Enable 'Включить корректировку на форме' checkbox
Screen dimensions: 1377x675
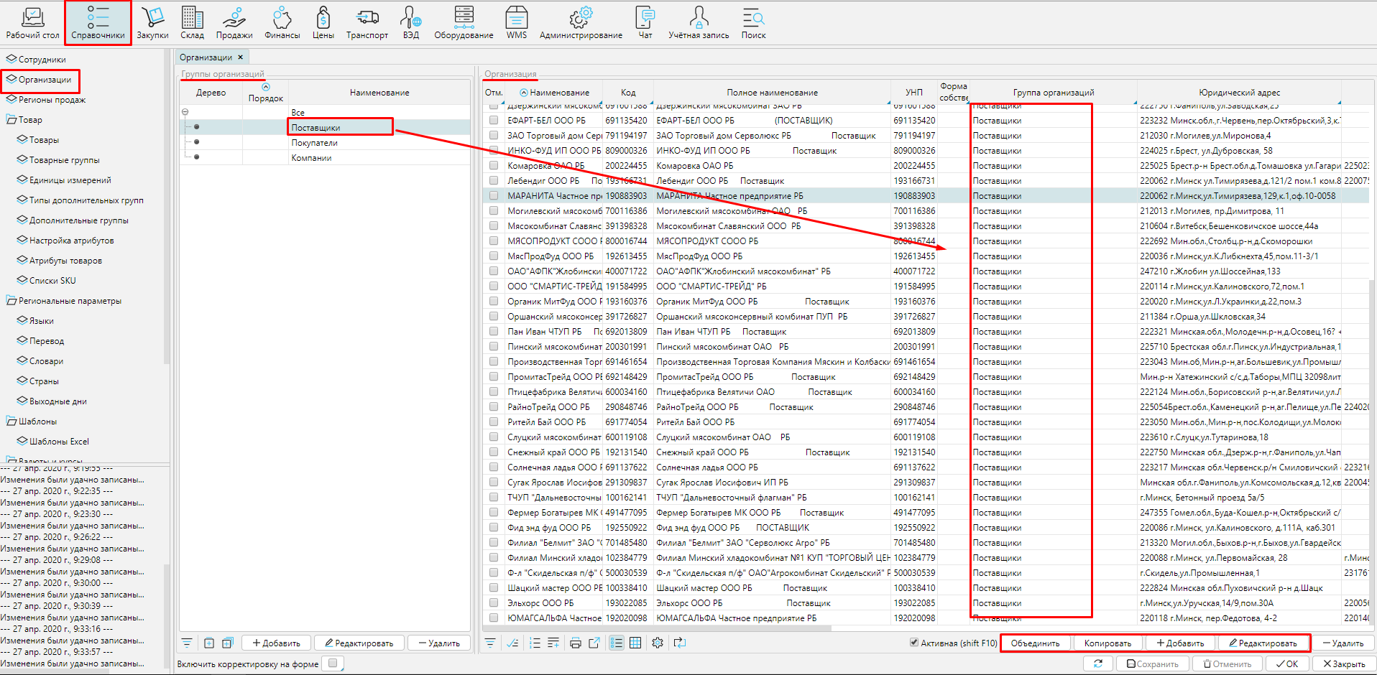333,664
